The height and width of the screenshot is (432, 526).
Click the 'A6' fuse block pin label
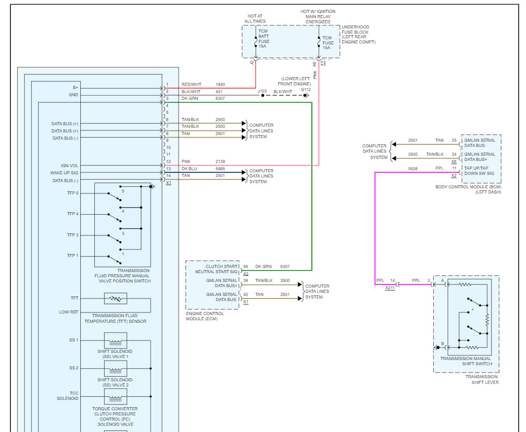(x=314, y=64)
